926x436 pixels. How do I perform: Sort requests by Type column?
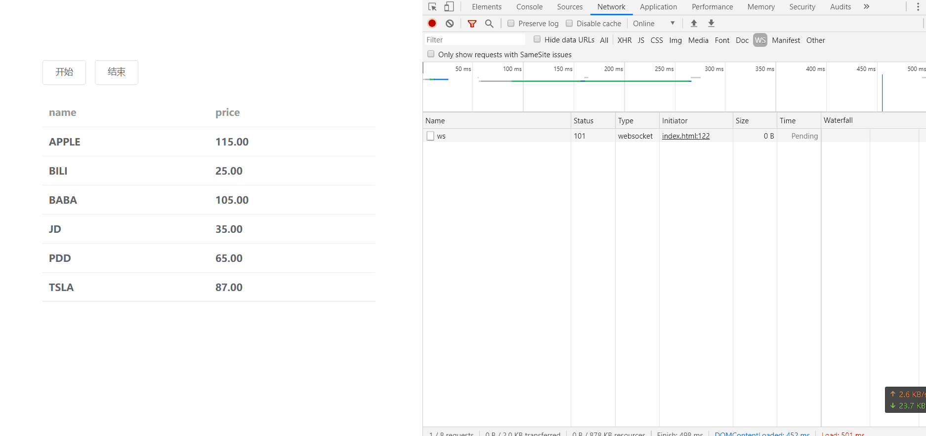[637, 121]
